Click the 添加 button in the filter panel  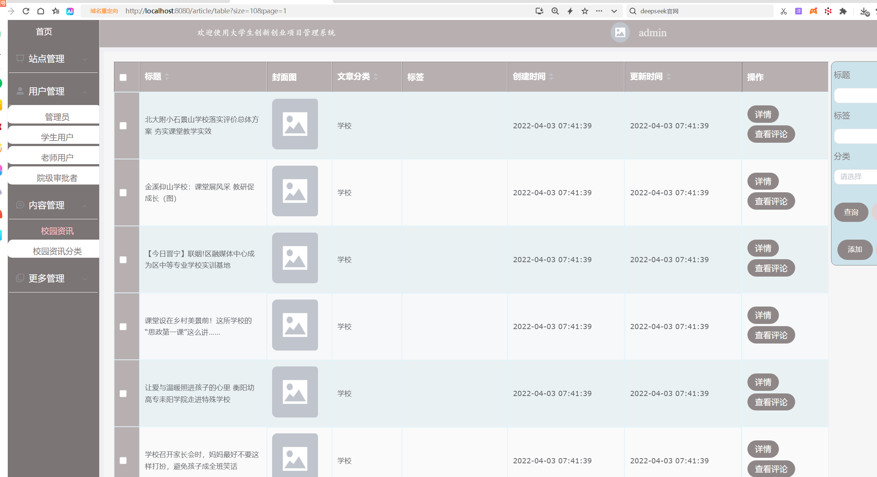[855, 250]
